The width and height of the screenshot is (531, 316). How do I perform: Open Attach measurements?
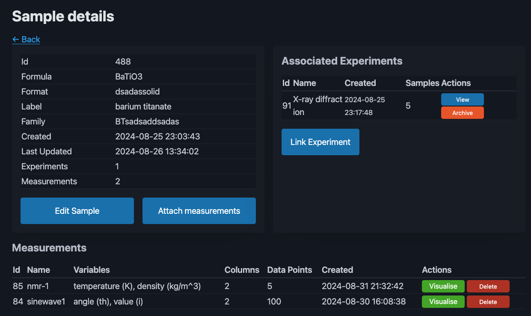199,211
